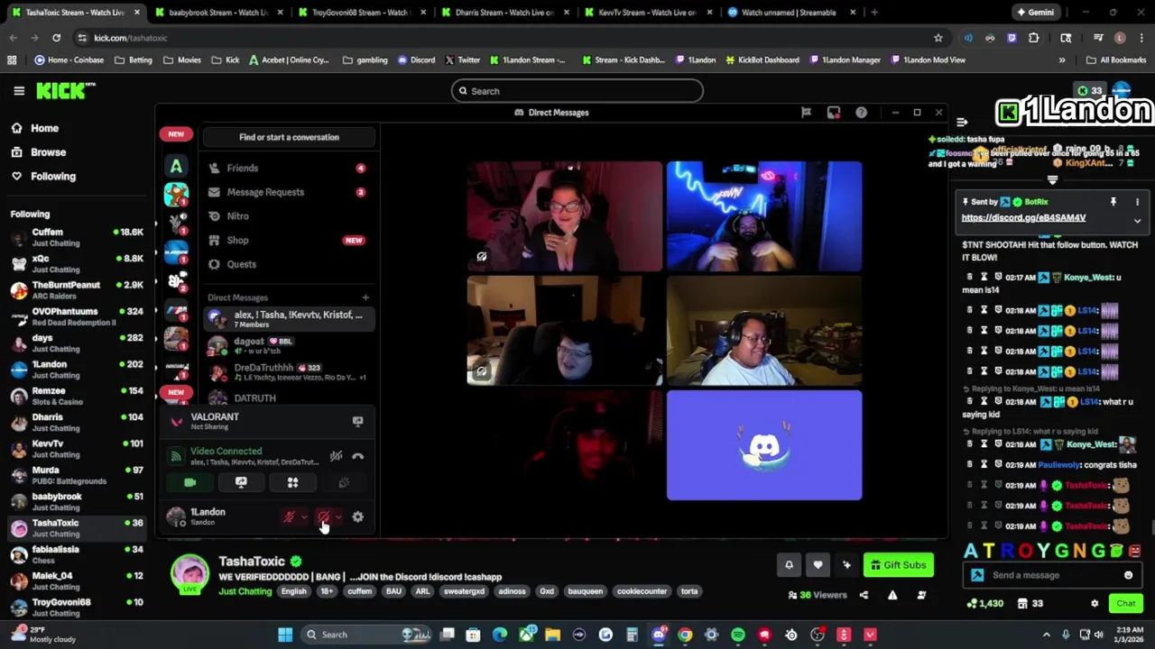Open microphone input options arrow
The width and height of the screenshot is (1155, 649).
304,517
